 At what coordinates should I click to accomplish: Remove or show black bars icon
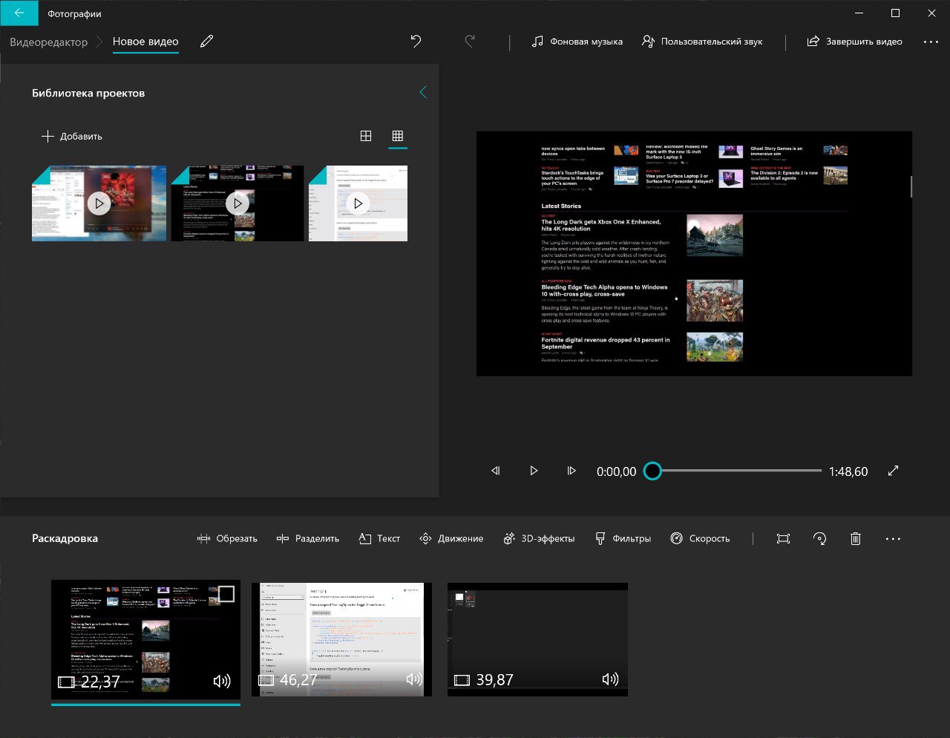(783, 538)
